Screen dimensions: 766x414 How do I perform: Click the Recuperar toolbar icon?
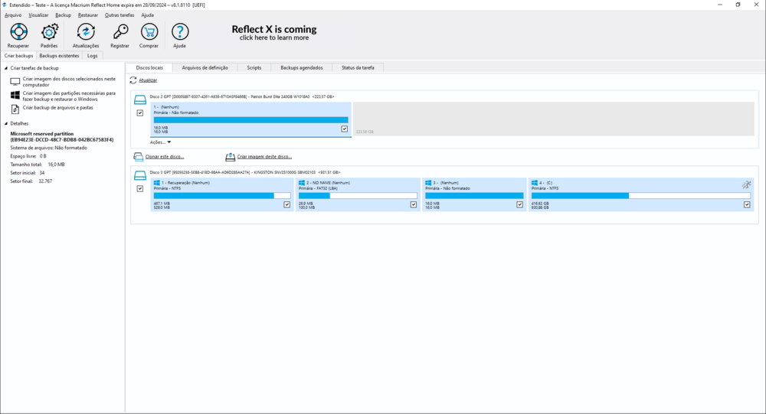point(18,32)
